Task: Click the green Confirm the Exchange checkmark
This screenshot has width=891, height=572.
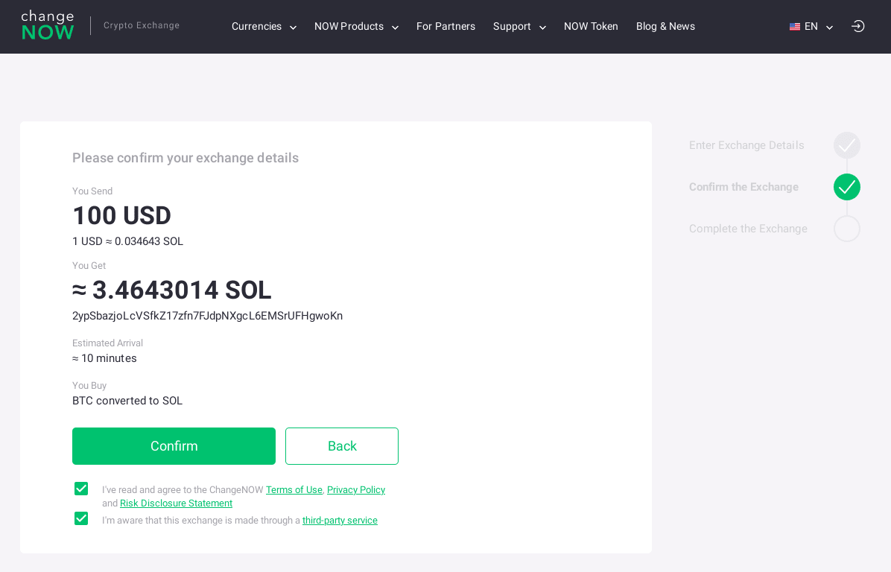Action: coord(846,187)
